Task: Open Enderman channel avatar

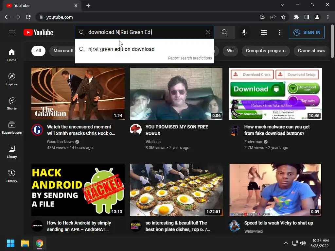Action: pyautogui.click(x=235, y=130)
